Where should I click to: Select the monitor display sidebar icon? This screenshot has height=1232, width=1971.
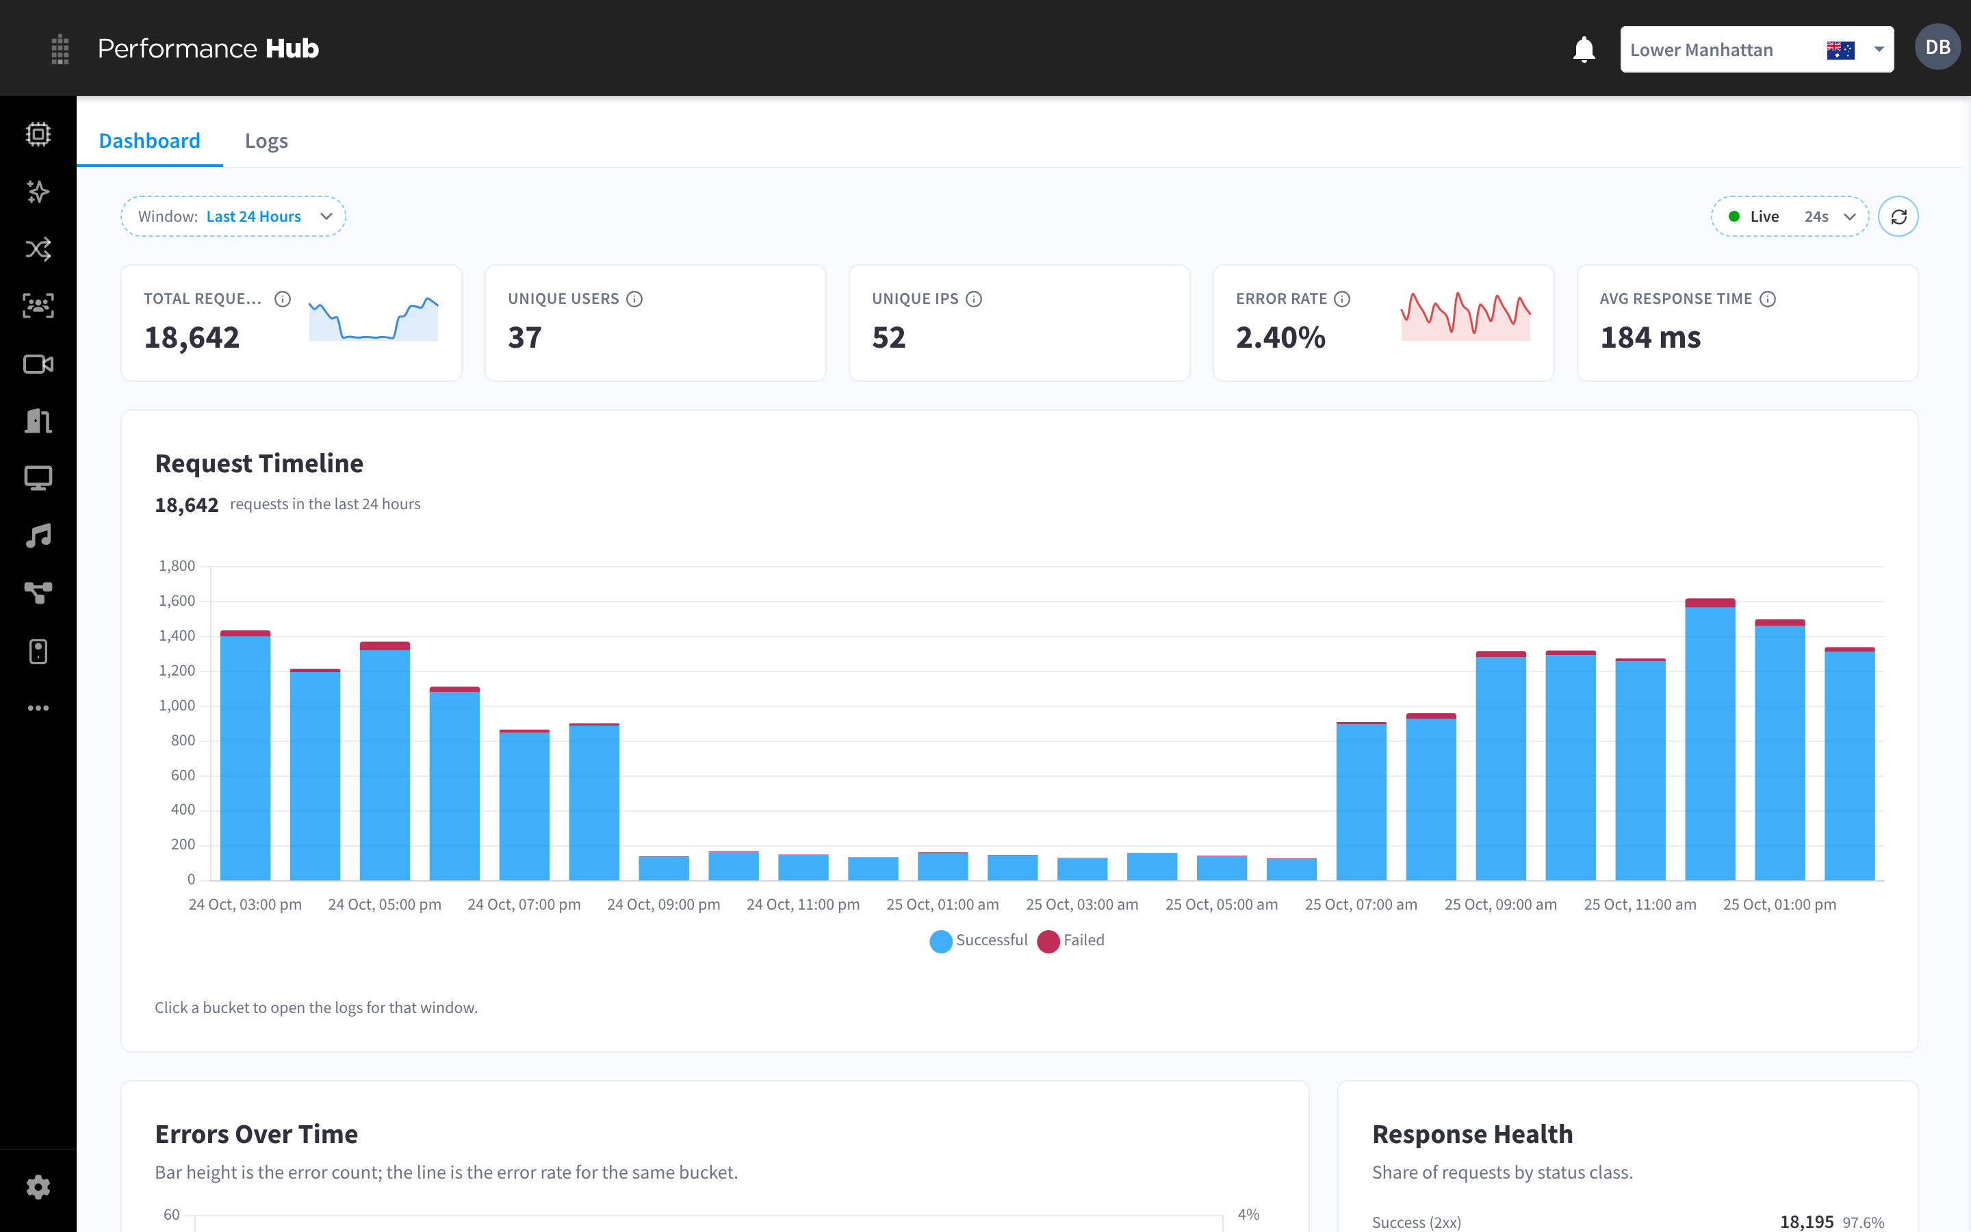coord(38,478)
